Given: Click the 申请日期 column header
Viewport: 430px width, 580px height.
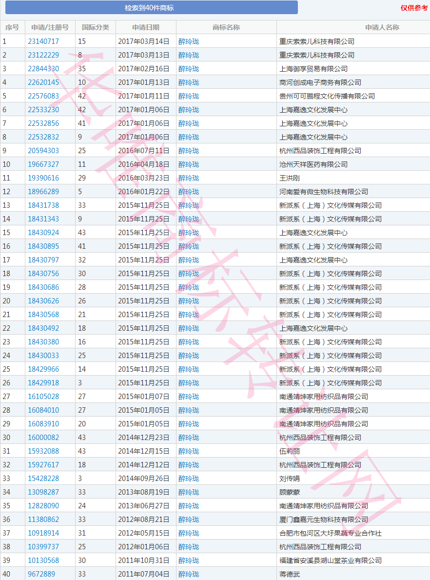Looking at the screenshot, I should click(145, 27).
